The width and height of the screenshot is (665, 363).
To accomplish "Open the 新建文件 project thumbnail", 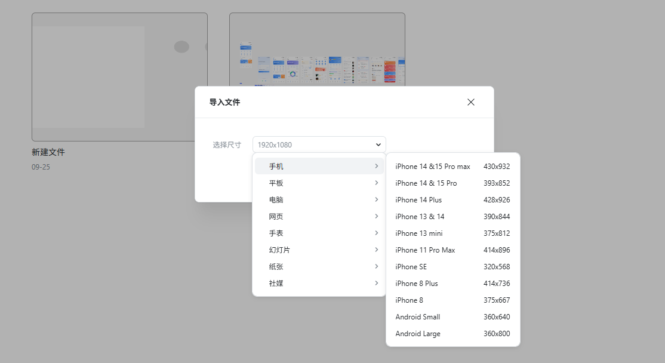I will click(x=119, y=76).
